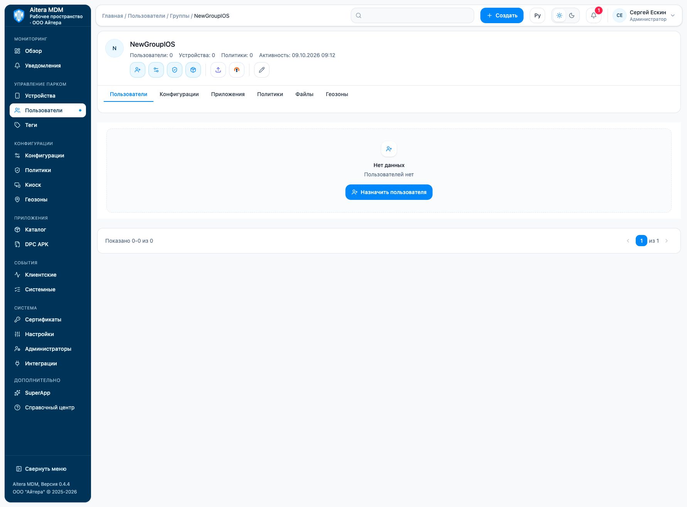
Task: Click the configuration sliders icon under NewGroupIOS
Action: pos(156,70)
